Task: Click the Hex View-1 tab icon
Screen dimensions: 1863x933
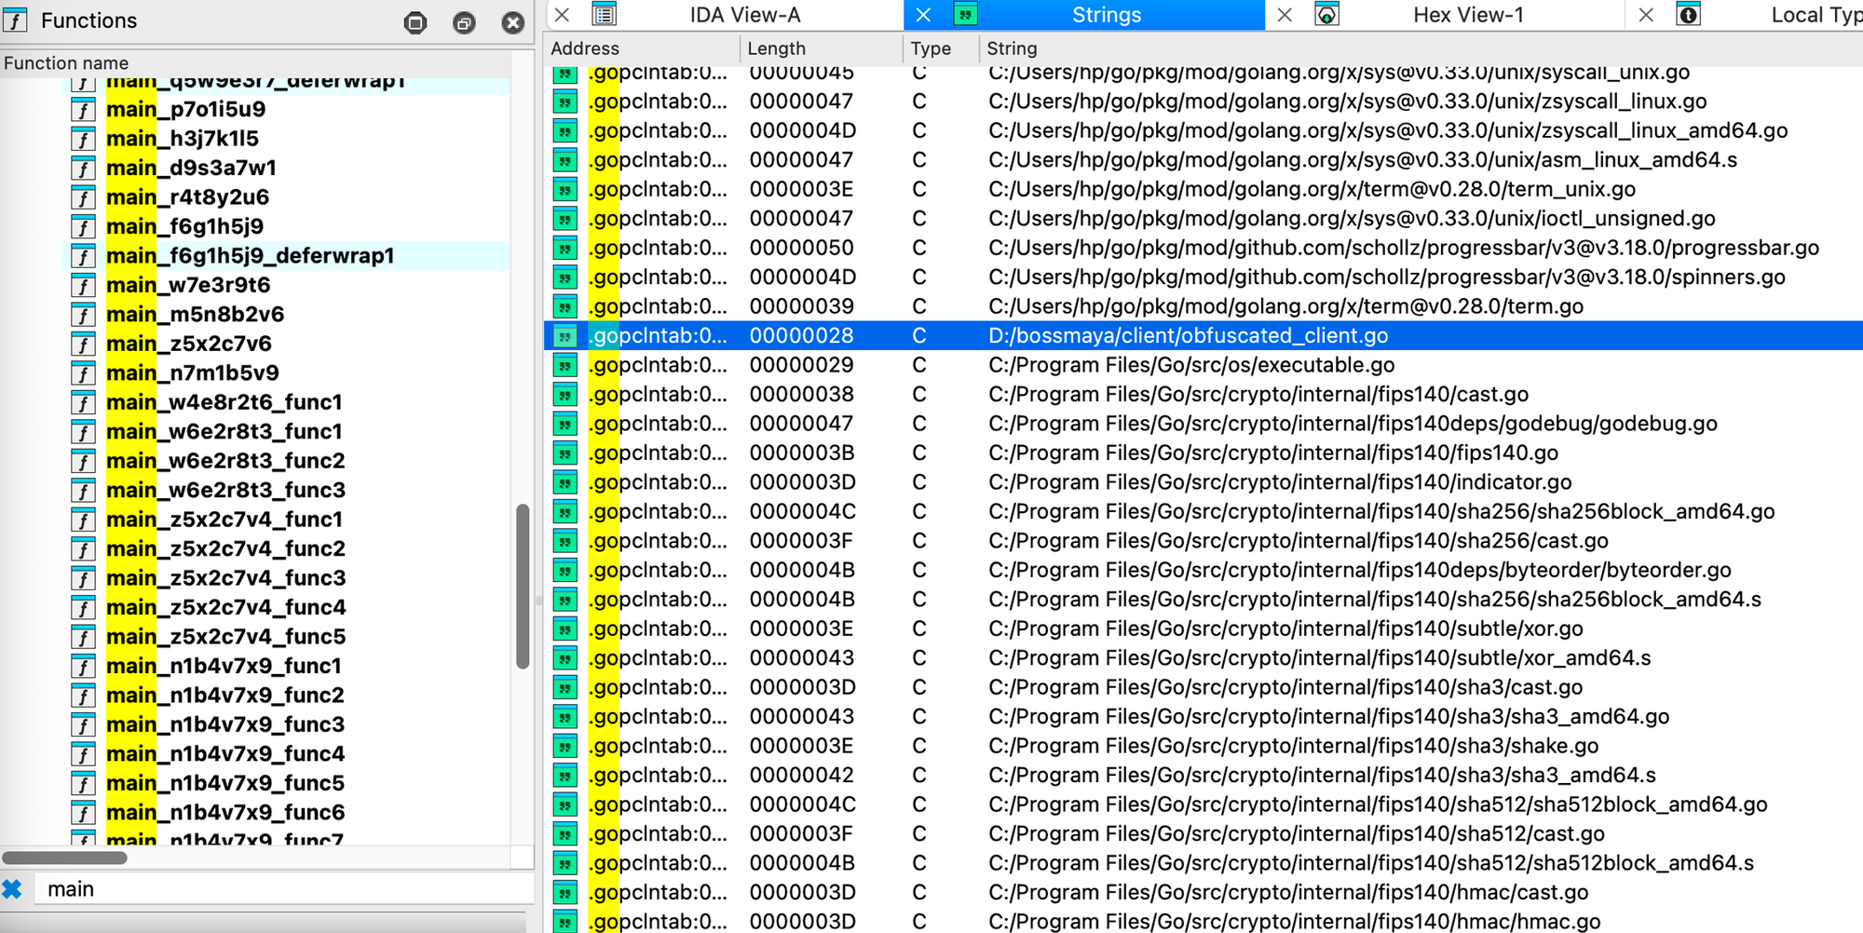Action: click(1326, 15)
